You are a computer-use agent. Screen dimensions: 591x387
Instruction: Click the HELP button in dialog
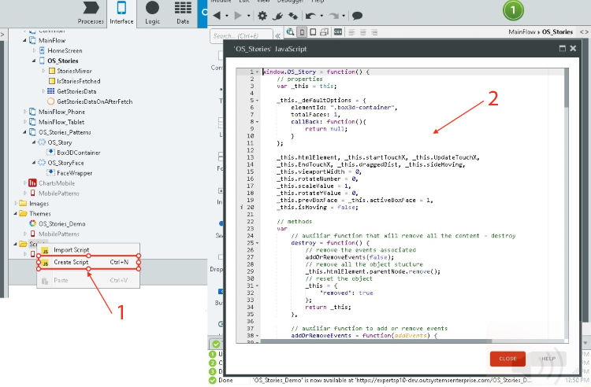pyautogui.click(x=548, y=358)
